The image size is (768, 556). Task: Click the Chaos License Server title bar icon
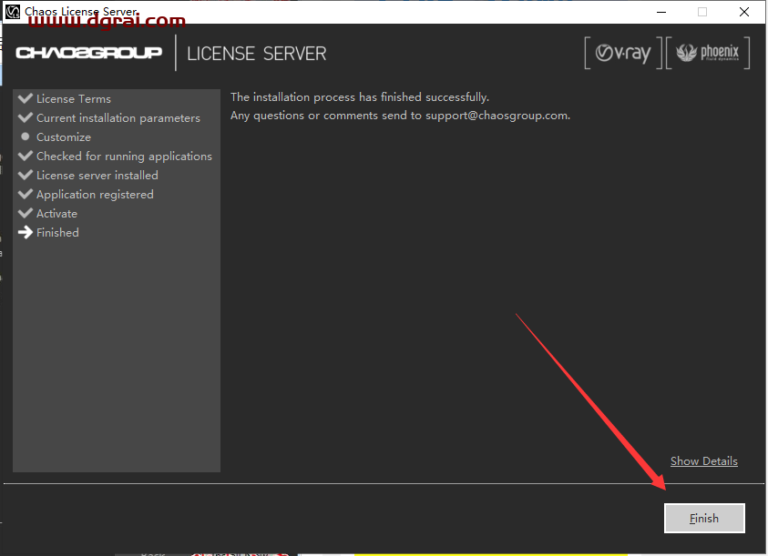pos(13,12)
